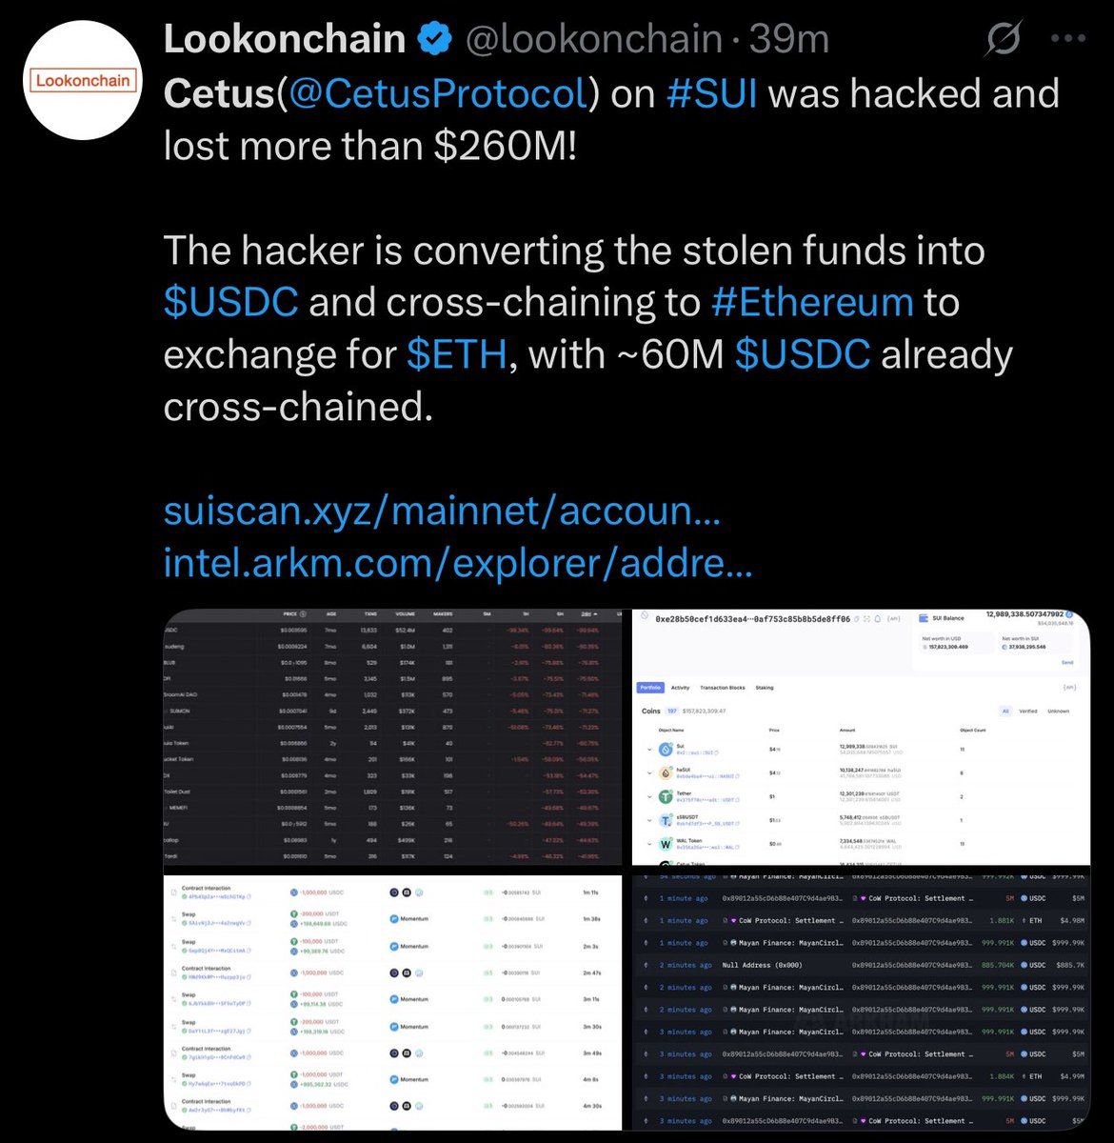Image resolution: width=1114 pixels, height=1143 pixels.
Task: Open the @CetusProtocol mention
Action: tap(437, 93)
